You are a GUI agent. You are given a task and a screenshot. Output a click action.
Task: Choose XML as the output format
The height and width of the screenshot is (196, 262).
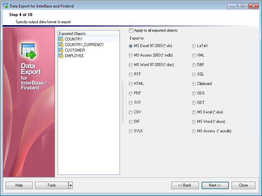(x=194, y=55)
